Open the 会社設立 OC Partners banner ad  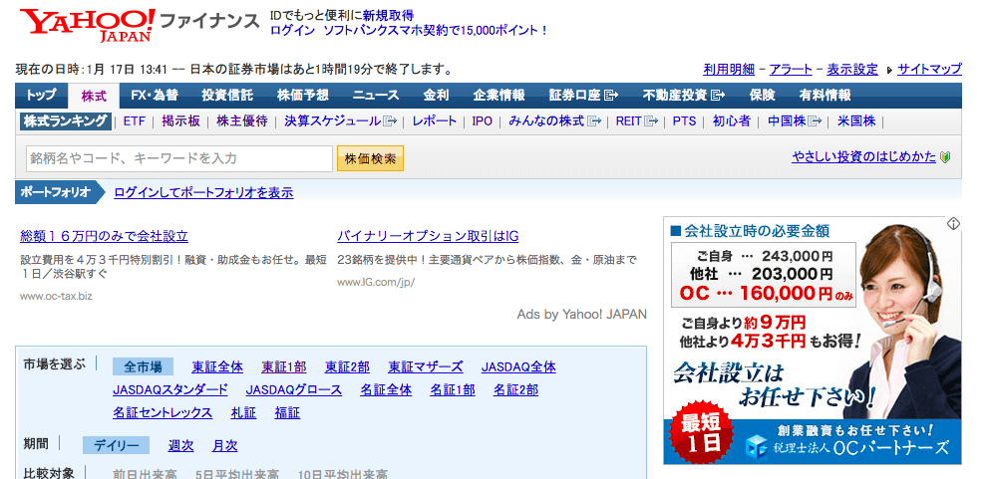pos(812,340)
